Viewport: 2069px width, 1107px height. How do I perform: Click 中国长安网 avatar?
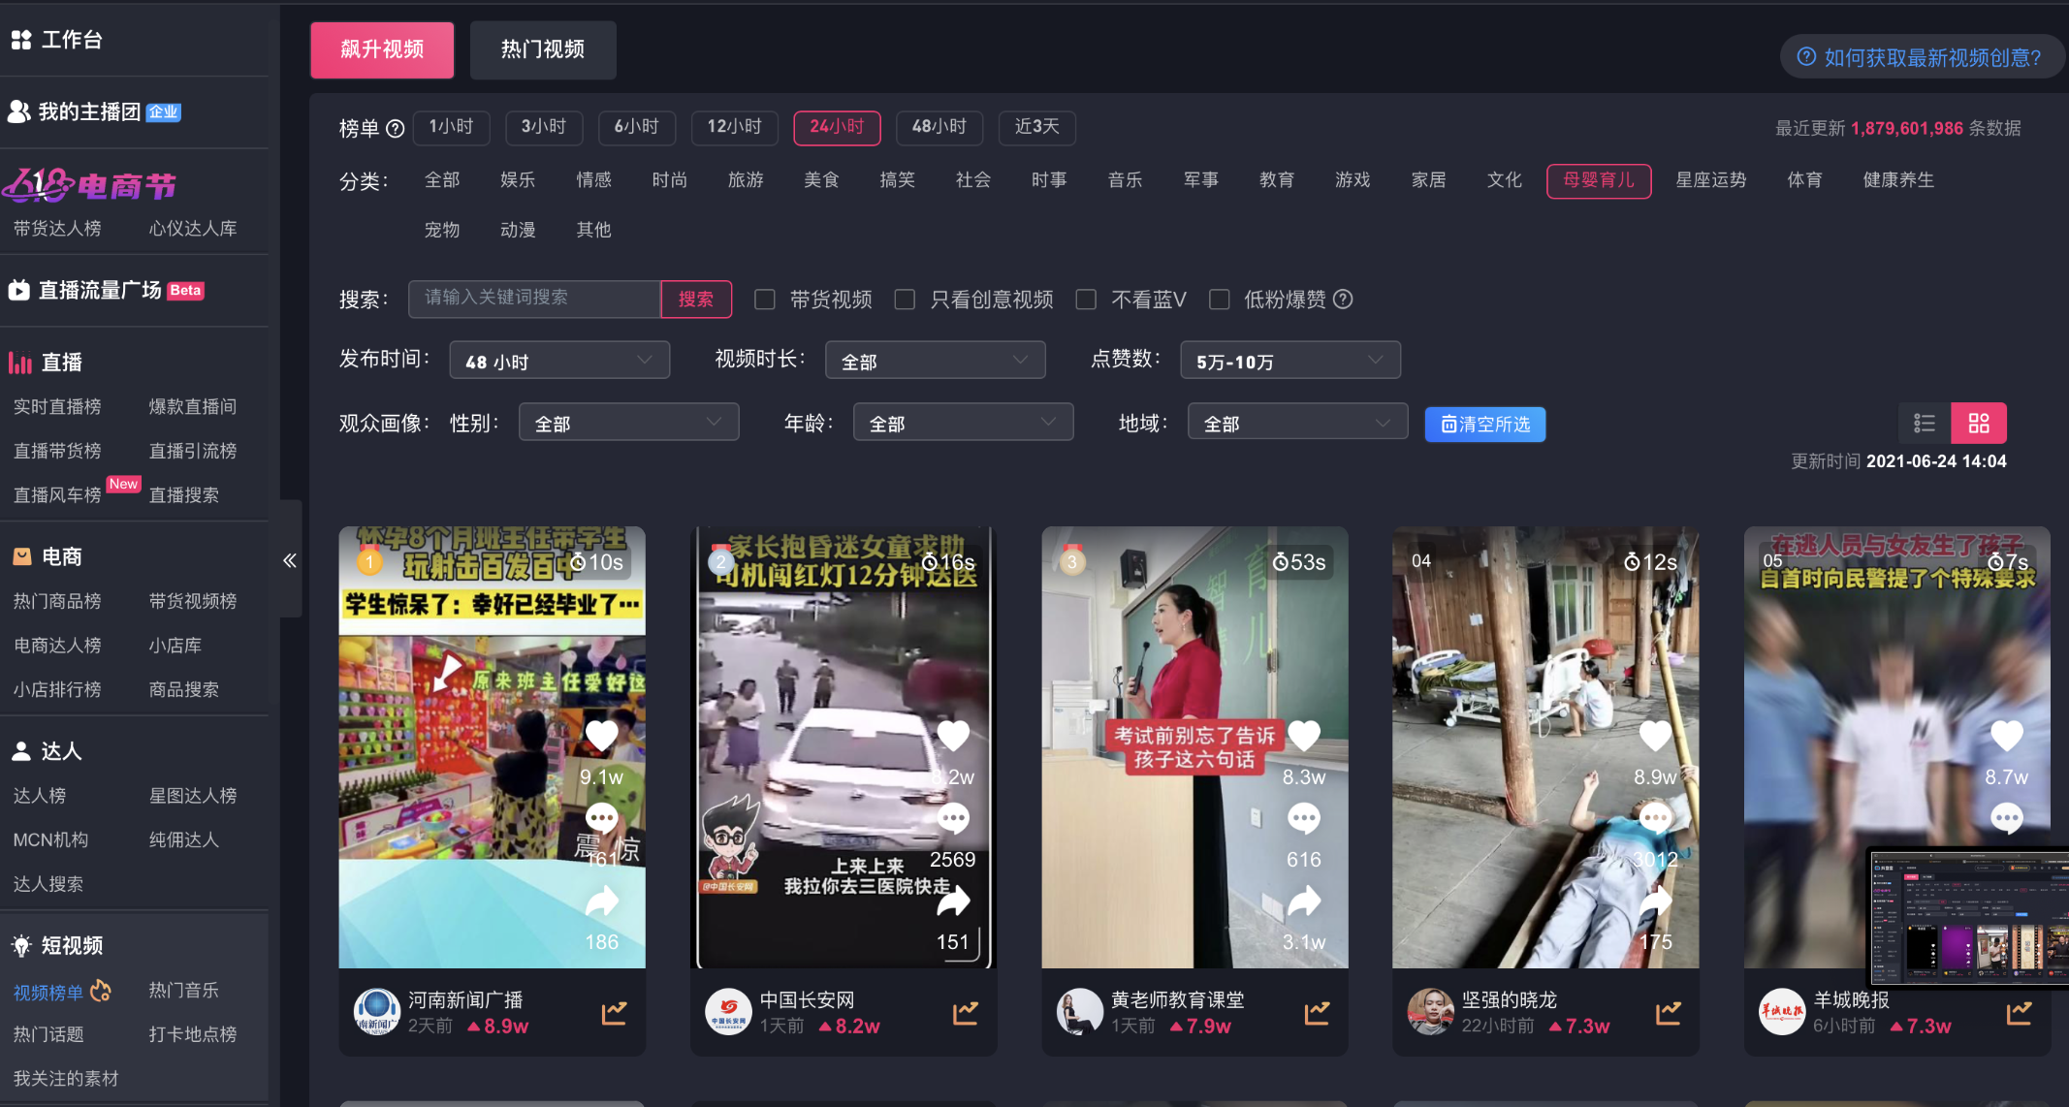(x=728, y=1012)
